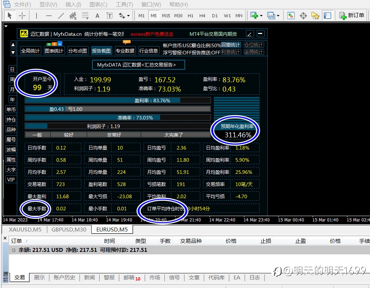Open the new chart dropdown arrow
Image resolution: width=370 pixels, height=288 pixels.
(x=261, y=16)
